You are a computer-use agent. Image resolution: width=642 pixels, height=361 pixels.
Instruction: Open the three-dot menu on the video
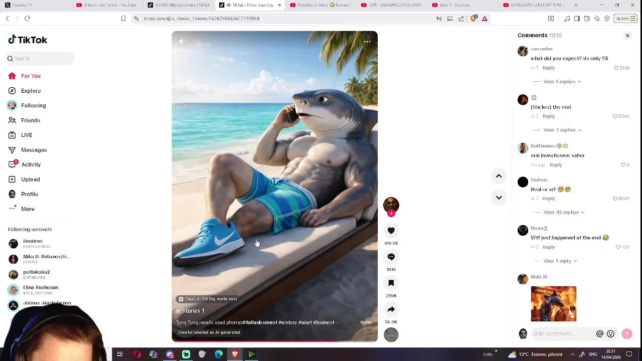pos(367,42)
